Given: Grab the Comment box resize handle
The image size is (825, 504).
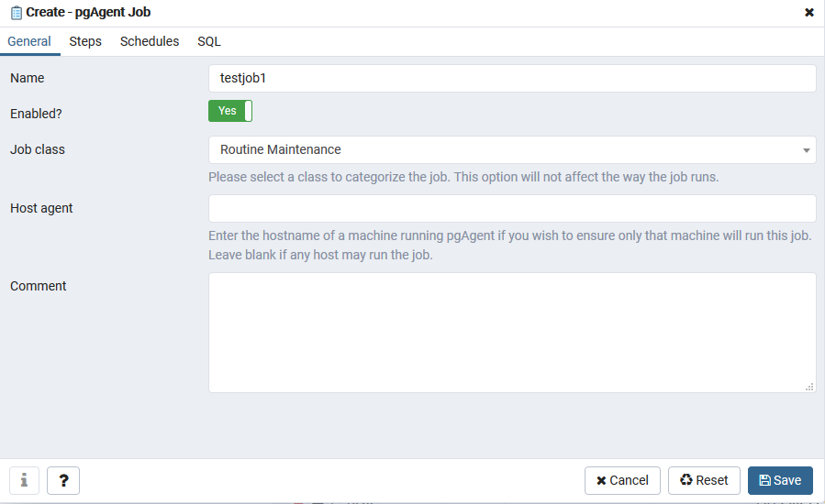Looking at the screenshot, I should tap(809, 387).
